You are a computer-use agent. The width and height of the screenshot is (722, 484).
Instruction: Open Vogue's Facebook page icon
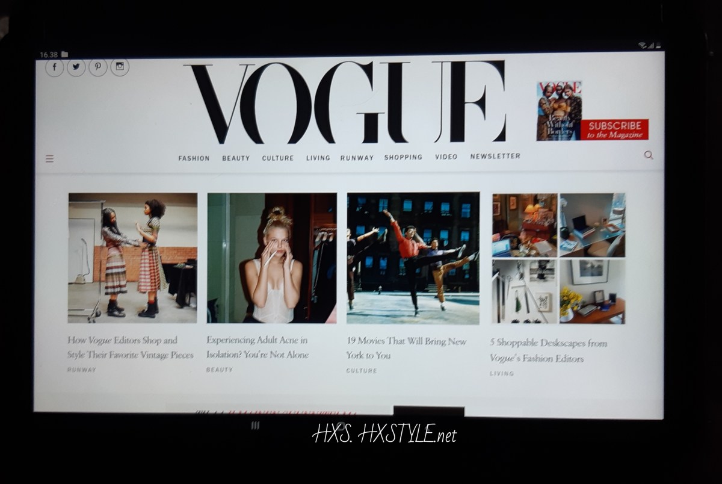(x=54, y=67)
